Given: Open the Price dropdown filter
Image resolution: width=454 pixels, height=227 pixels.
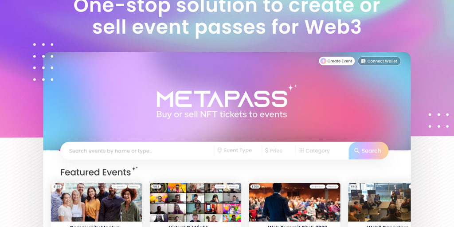Looking at the screenshot, I should [274, 151].
